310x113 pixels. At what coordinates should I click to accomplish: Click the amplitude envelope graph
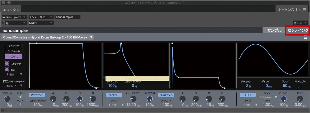pos(65,65)
